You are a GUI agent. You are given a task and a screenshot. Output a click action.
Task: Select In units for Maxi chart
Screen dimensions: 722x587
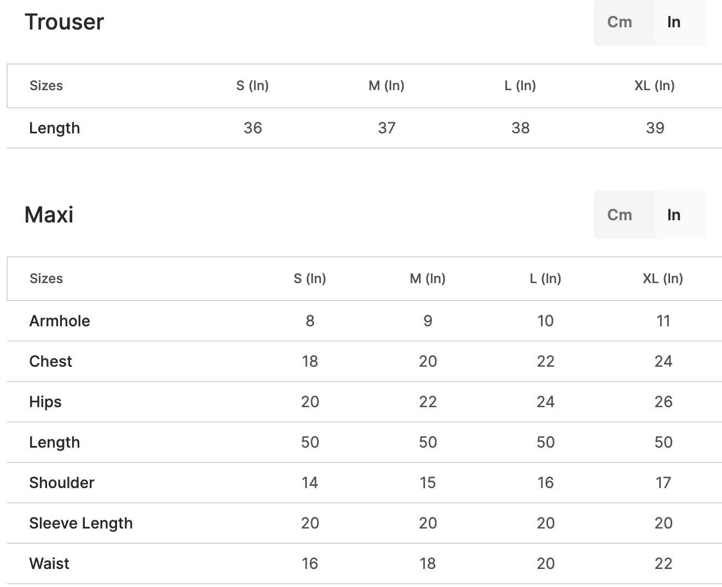[674, 215]
